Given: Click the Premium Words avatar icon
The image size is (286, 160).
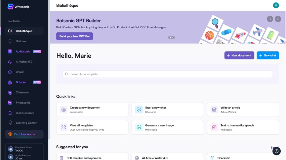Looking at the screenshot, I should coord(11,149).
